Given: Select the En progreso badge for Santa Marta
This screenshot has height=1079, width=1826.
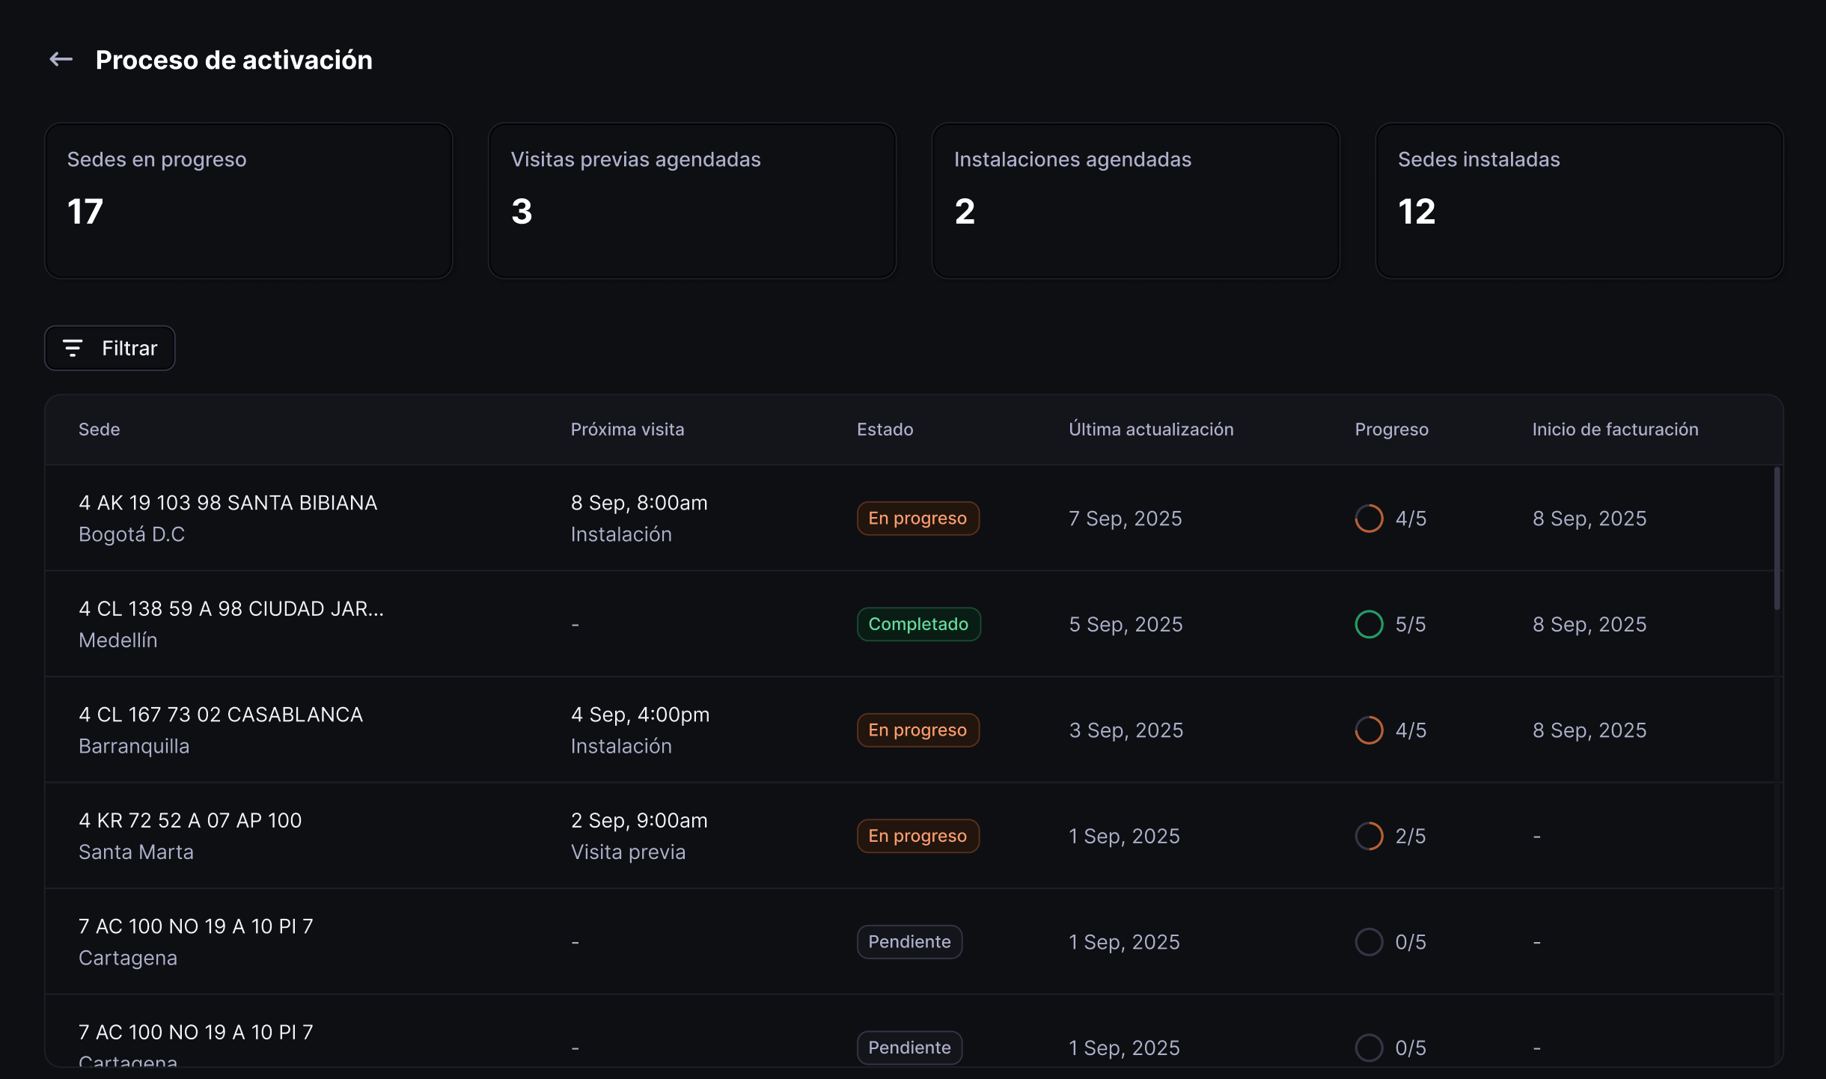Looking at the screenshot, I should (917, 836).
